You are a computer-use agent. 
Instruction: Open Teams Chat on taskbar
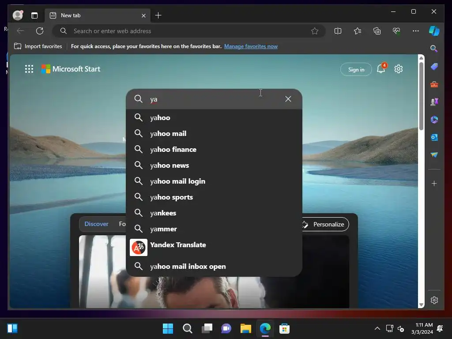click(226, 328)
